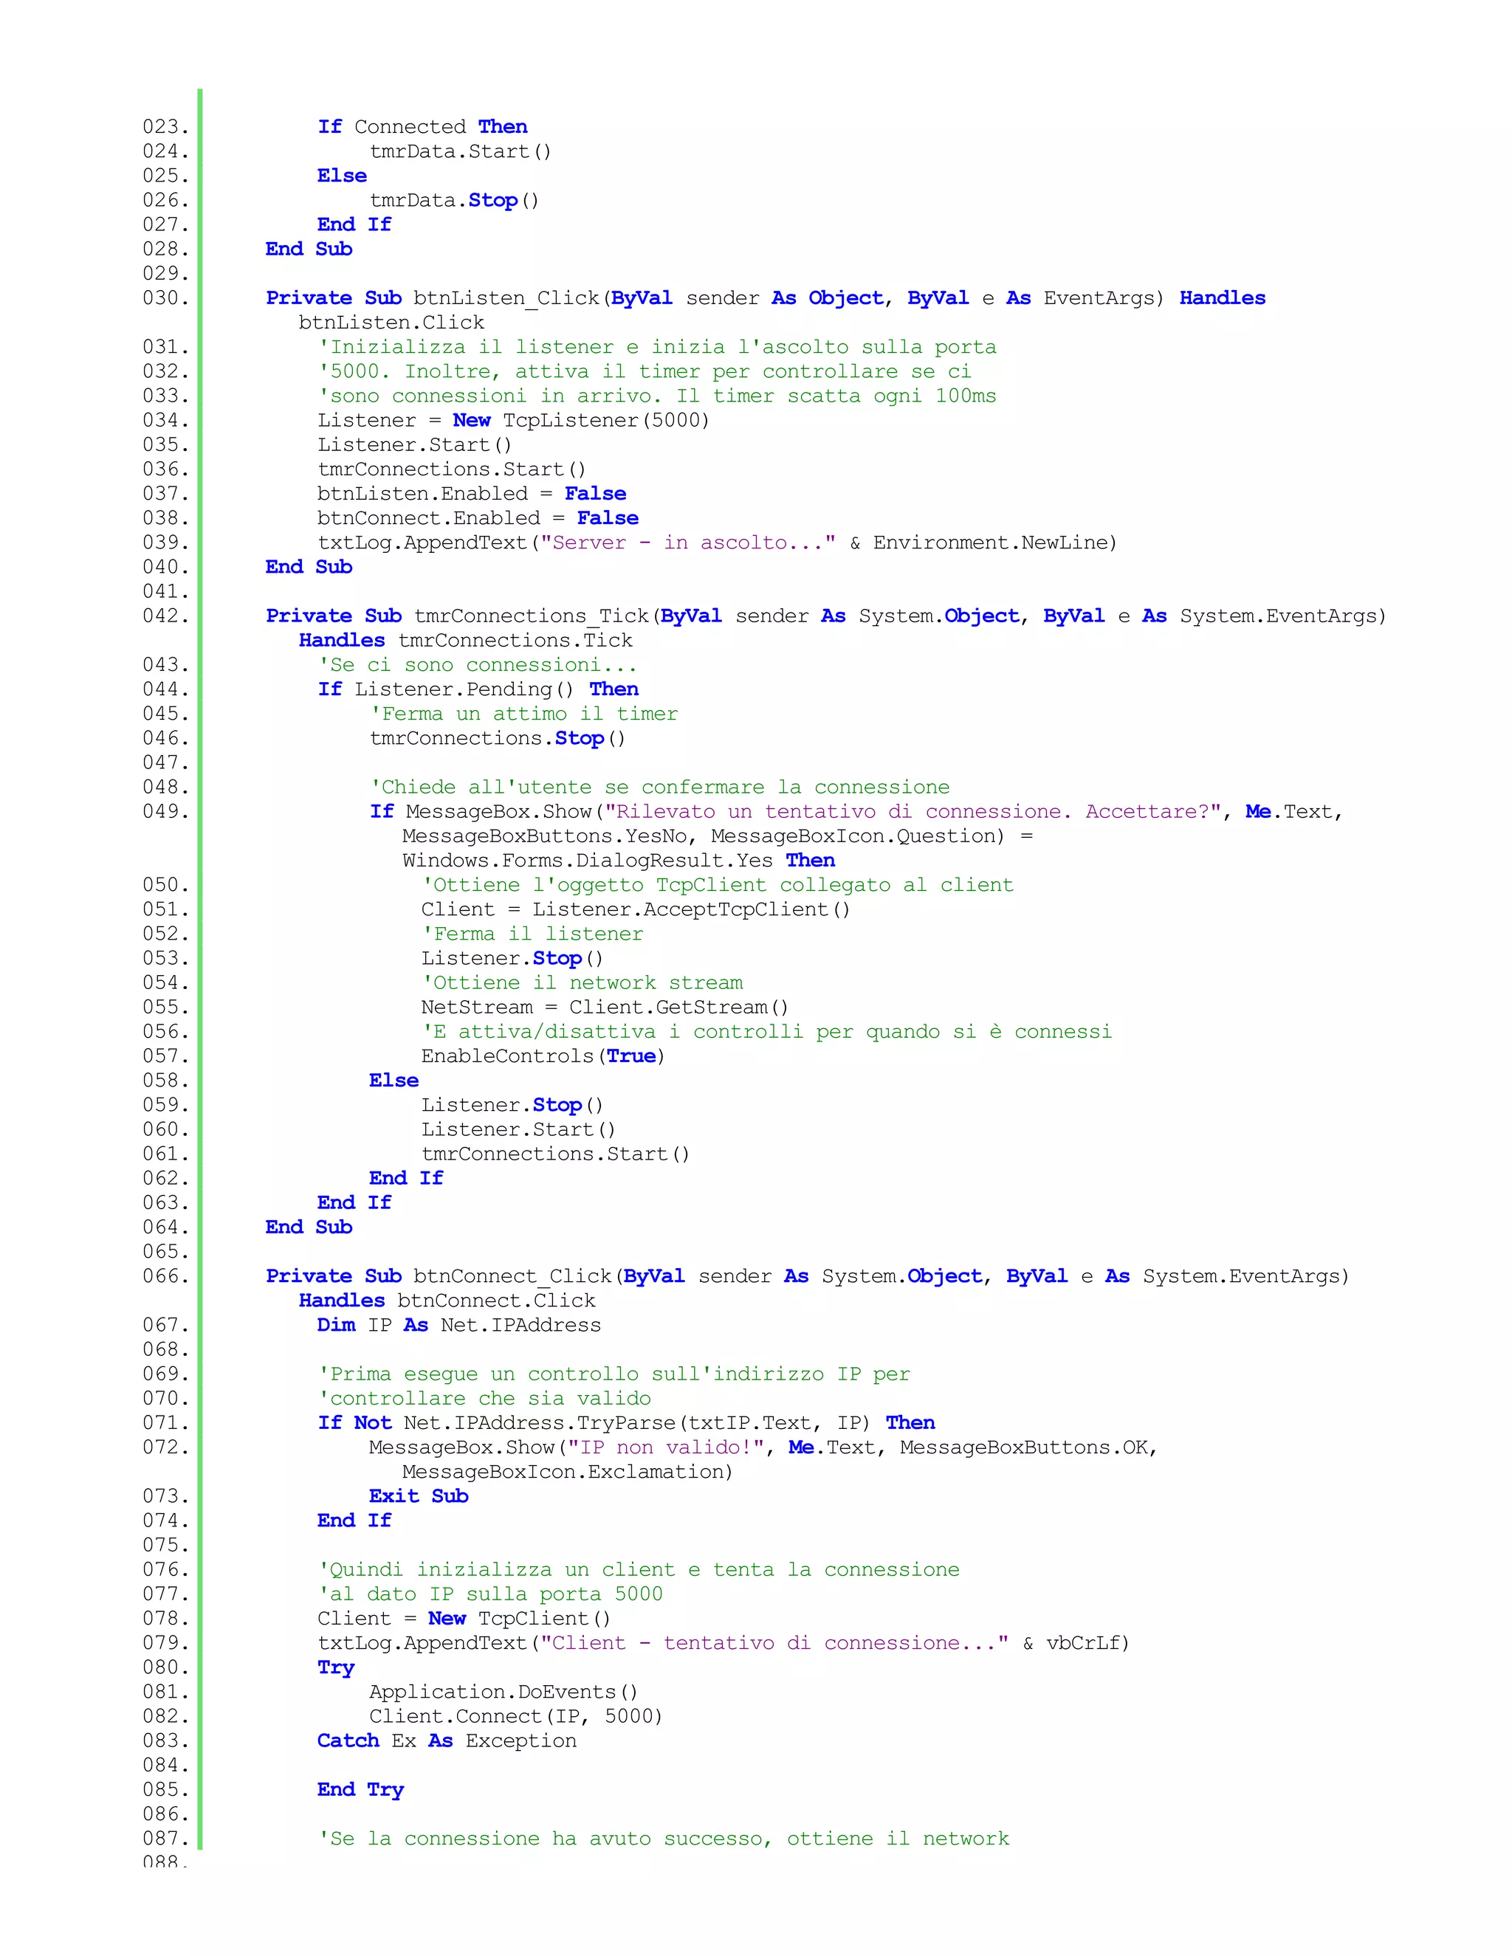
Task: Click 'btnConnect.Enabled = False' line
Action: coord(478,517)
